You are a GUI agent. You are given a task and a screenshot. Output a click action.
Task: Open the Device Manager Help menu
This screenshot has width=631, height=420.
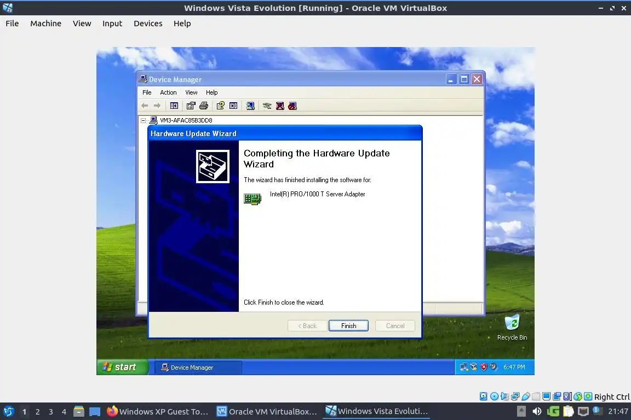coord(211,92)
